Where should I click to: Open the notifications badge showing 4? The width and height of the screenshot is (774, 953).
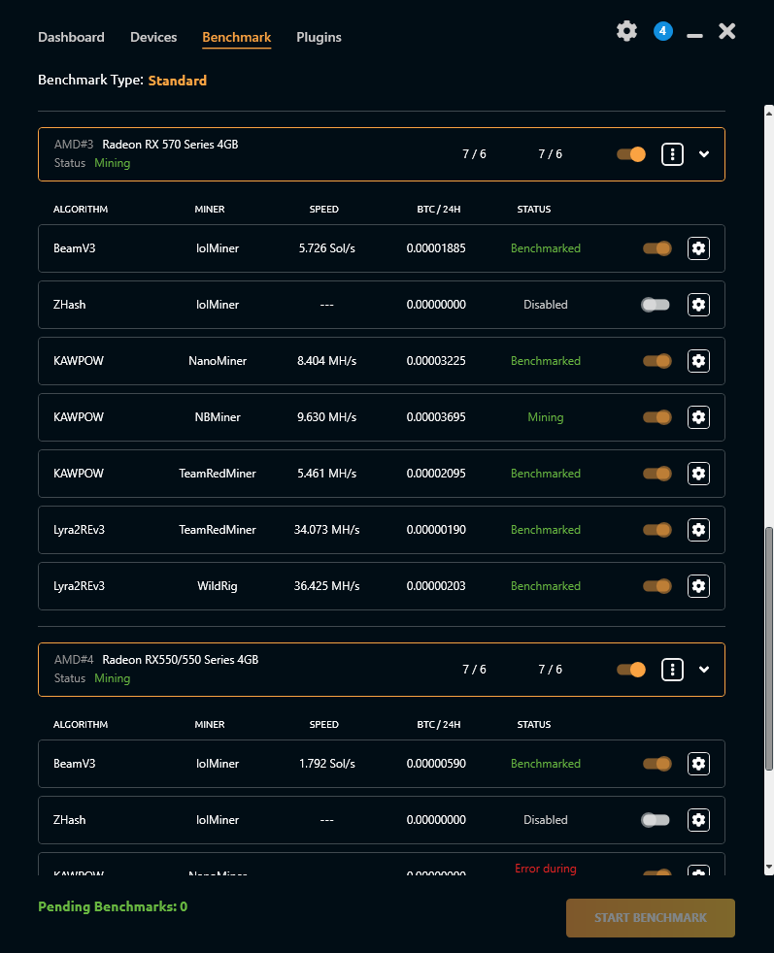[x=662, y=31]
